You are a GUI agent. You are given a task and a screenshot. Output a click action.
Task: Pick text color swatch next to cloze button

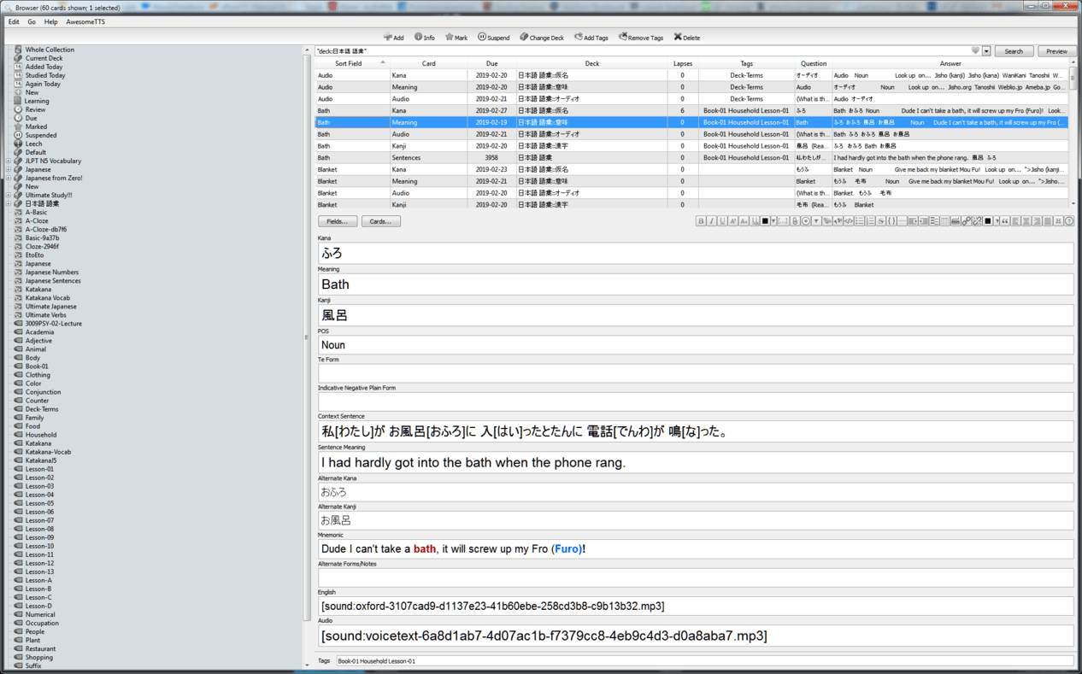(x=765, y=221)
